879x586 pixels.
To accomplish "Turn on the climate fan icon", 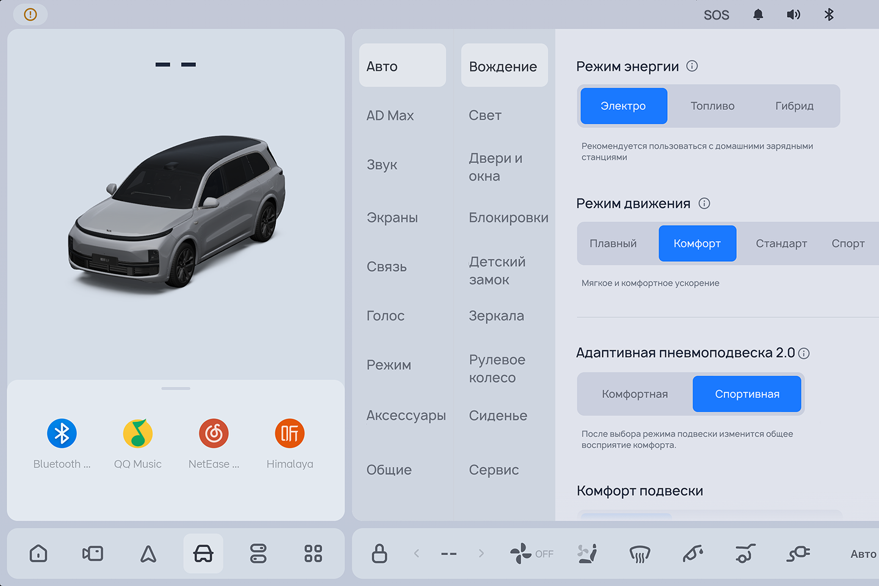I will (521, 554).
